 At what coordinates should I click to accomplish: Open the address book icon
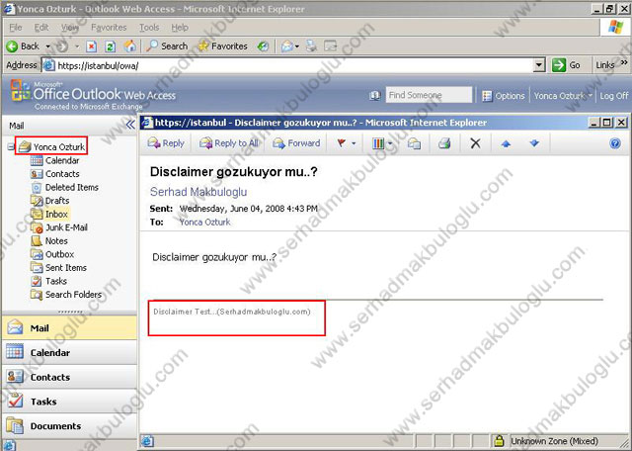(374, 96)
